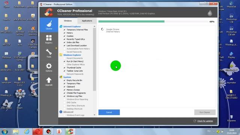The image size is (240, 135).
Task: Click Check for updates link
Action: pyautogui.click(x=205, y=121)
